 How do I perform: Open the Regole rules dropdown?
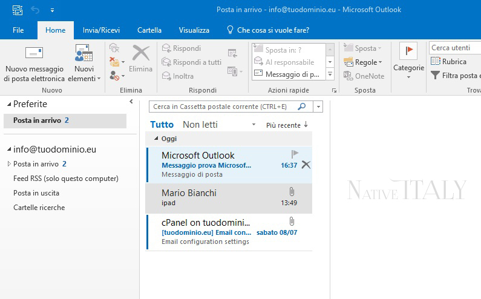coord(363,62)
